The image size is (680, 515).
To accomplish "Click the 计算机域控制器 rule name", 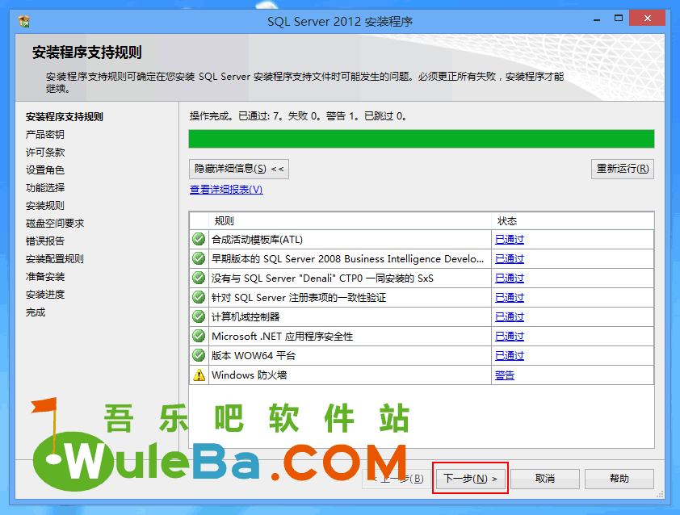I will 246,317.
